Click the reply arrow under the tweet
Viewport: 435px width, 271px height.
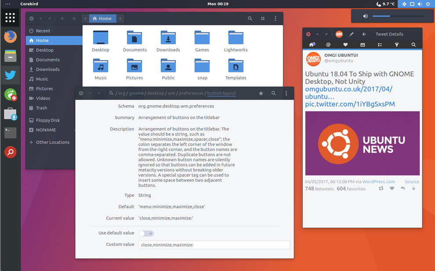[x=403, y=189]
